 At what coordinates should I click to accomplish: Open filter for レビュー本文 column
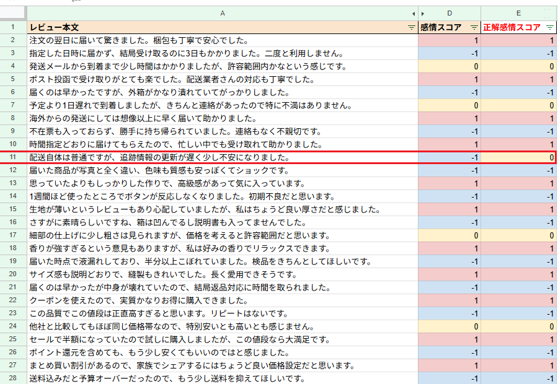[412, 27]
